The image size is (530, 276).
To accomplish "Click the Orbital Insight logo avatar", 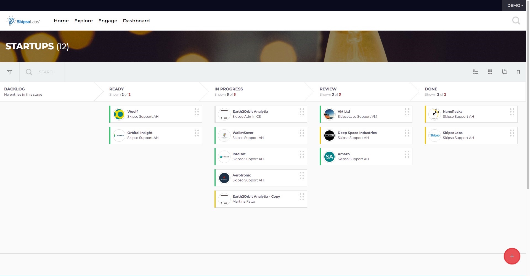I will point(119,135).
